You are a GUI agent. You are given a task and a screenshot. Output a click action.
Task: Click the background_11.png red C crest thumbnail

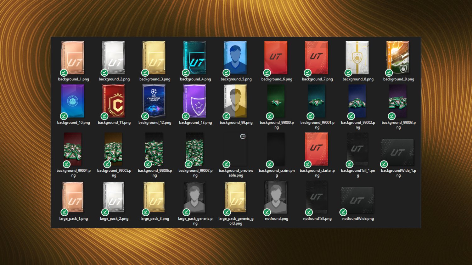[x=113, y=101]
